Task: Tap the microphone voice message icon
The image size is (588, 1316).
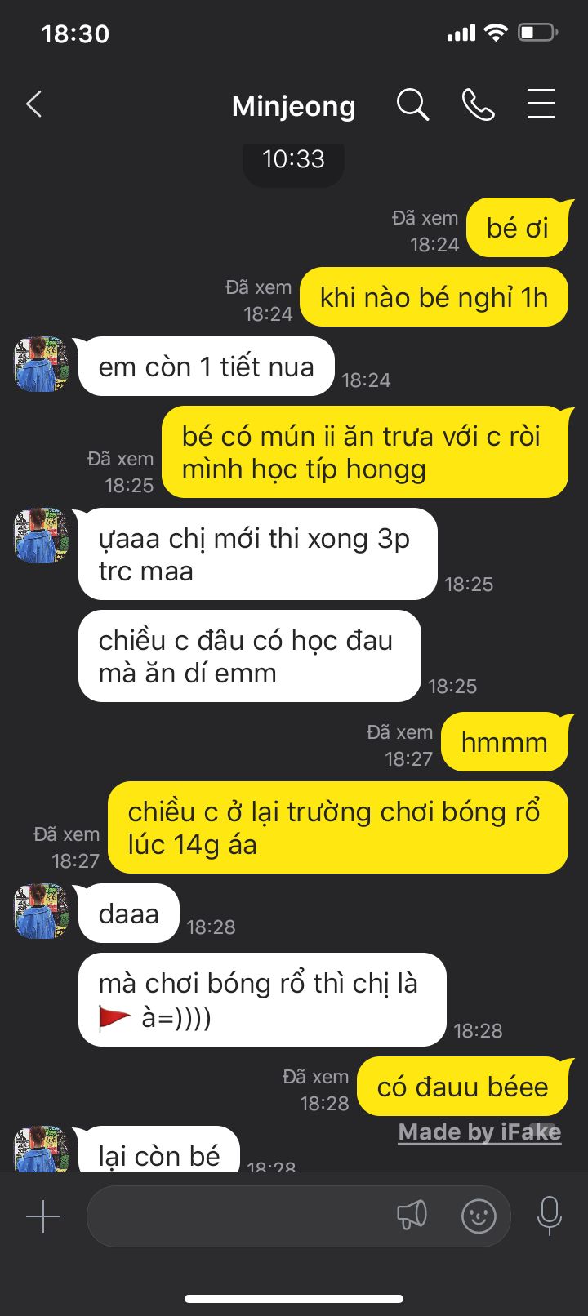Action: (x=550, y=1216)
